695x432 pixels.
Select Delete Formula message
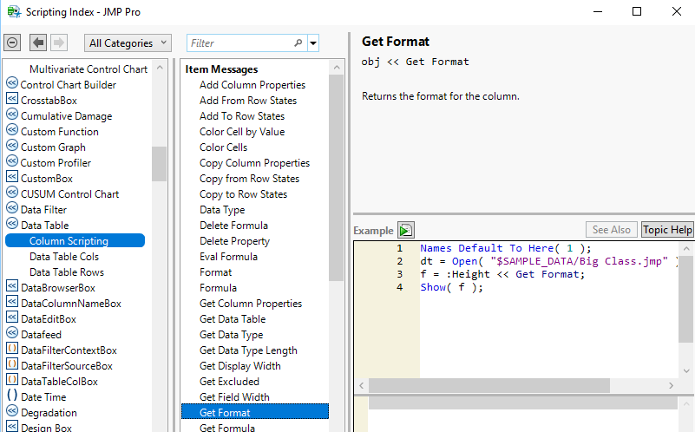(233, 226)
